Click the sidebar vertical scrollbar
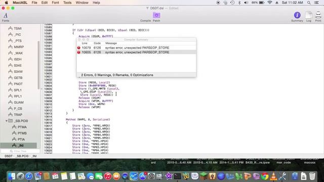The height and width of the screenshot is (182, 324). coord(38,65)
